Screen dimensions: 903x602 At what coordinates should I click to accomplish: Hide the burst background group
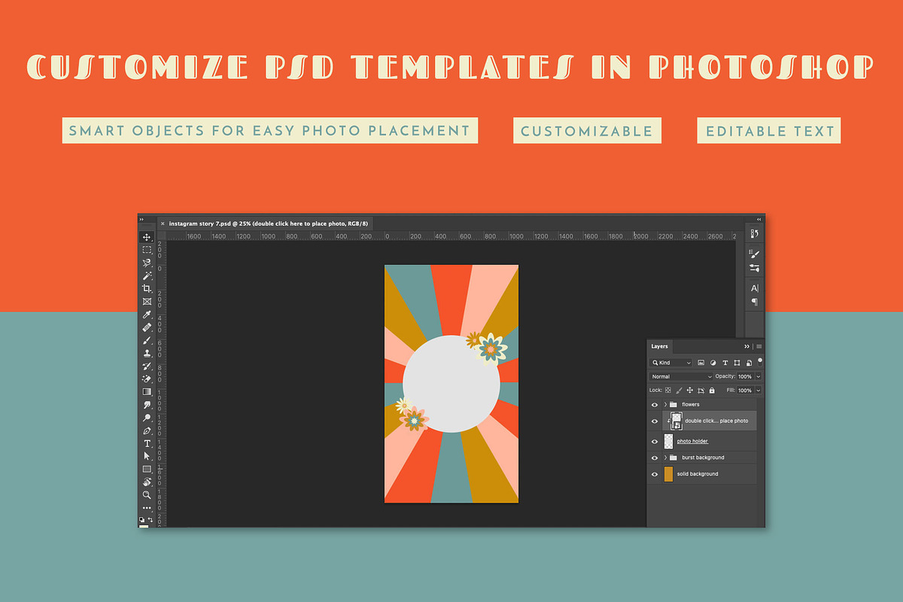[655, 458]
